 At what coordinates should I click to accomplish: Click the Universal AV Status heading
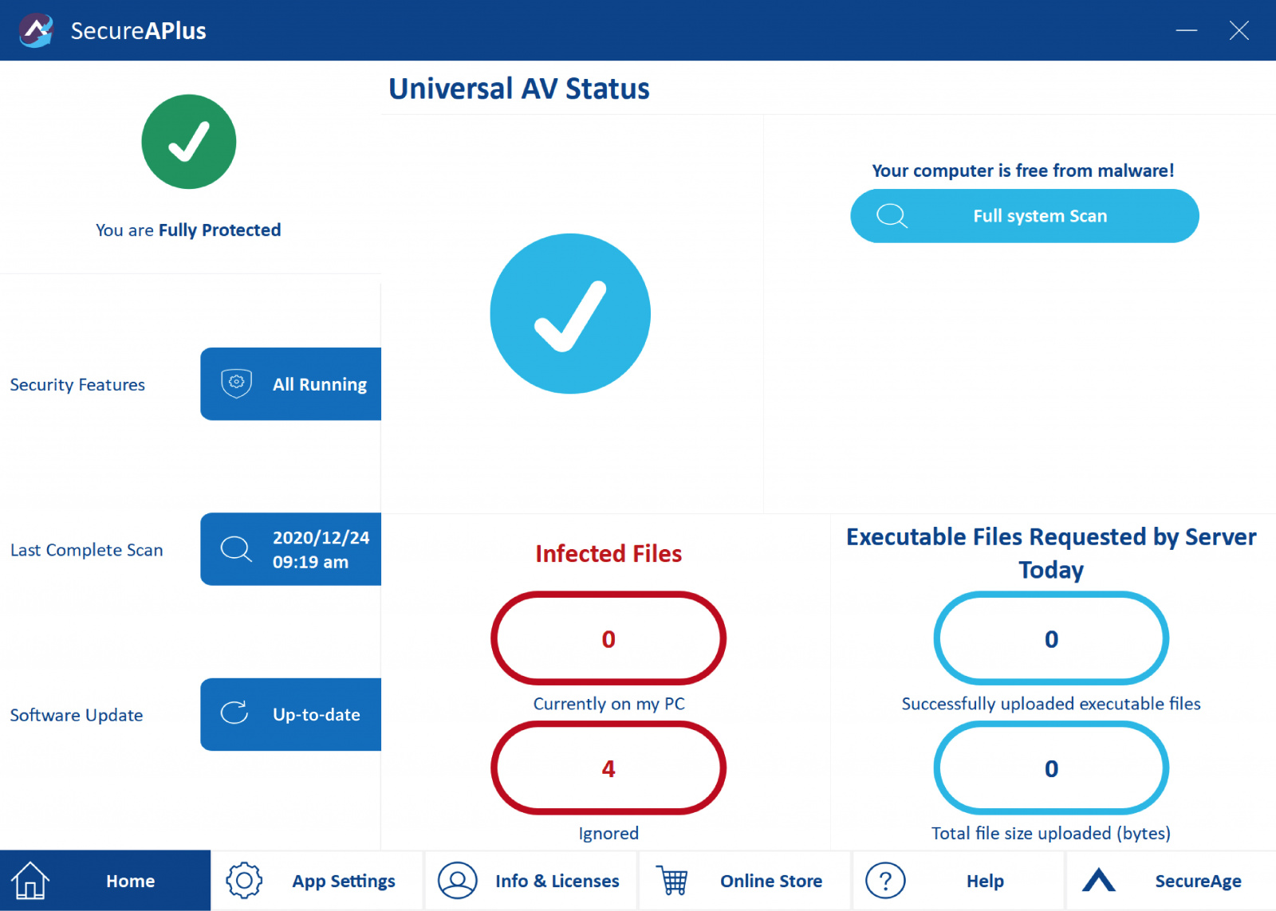(519, 88)
